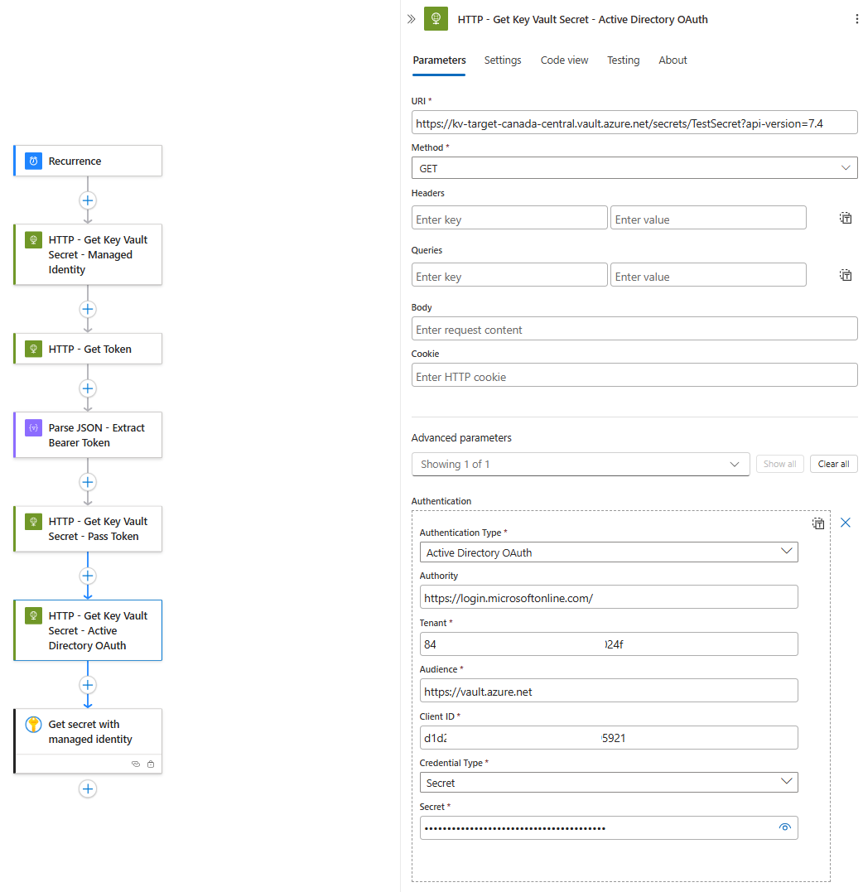Click the Key Vault key icon
The width and height of the screenshot is (863, 892).
[33, 725]
